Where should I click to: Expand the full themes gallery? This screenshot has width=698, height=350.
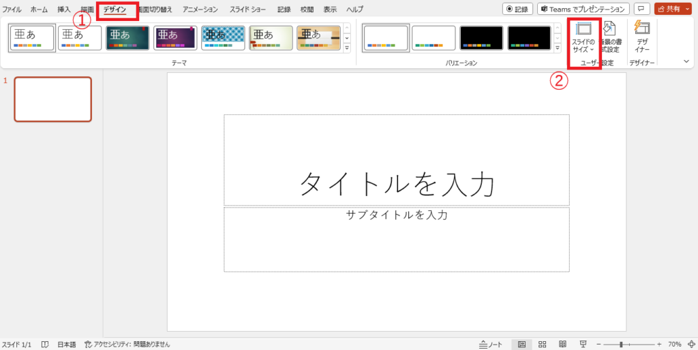click(x=347, y=48)
